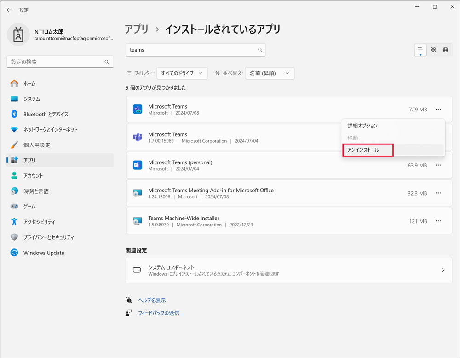
Task: Open more options for Teams Machine-Wide Installer
Action: (438, 221)
